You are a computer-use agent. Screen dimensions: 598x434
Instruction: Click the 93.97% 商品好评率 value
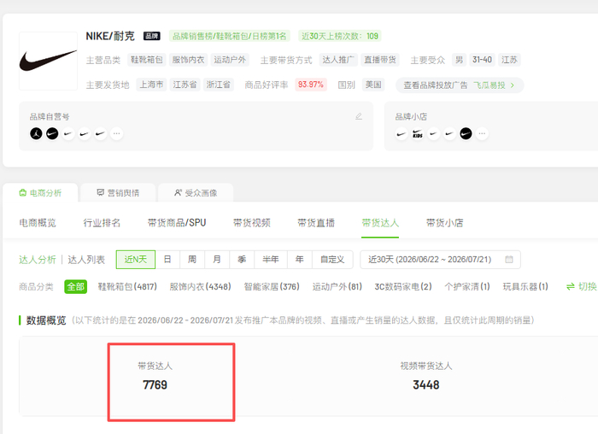click(311, 85)
